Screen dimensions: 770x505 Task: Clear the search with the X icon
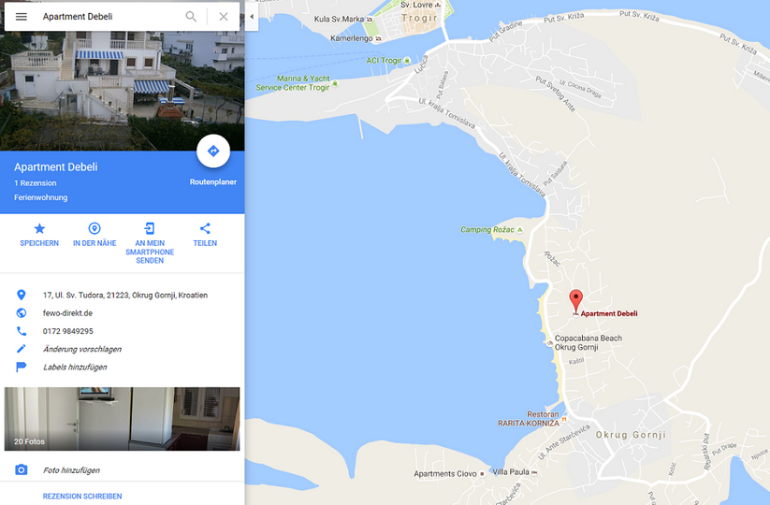click(224, 17)
